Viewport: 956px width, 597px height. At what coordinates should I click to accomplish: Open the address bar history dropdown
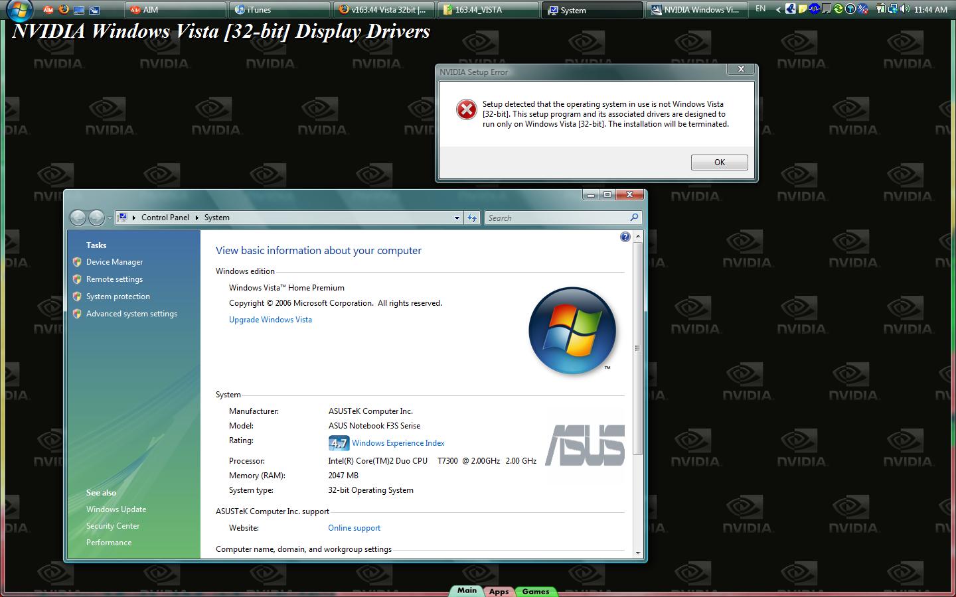[x=457, y=218]
